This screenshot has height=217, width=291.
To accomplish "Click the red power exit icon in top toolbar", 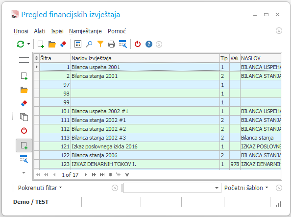I will pyautogui.click(x=138, y=44).
